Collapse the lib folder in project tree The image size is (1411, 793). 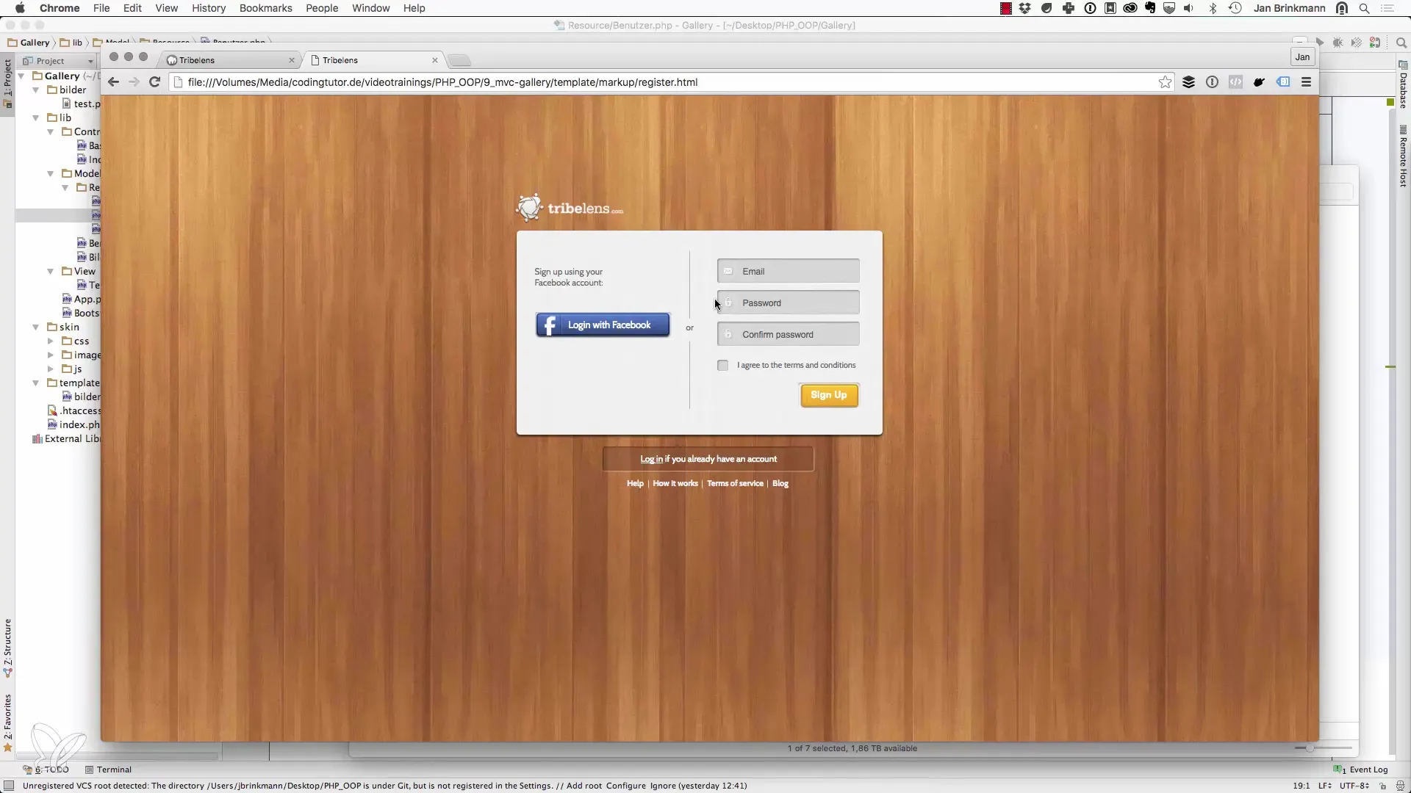(36, 117)
